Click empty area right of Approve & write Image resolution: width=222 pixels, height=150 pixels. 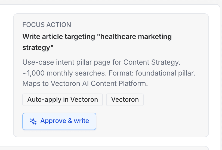pos(150,121)
